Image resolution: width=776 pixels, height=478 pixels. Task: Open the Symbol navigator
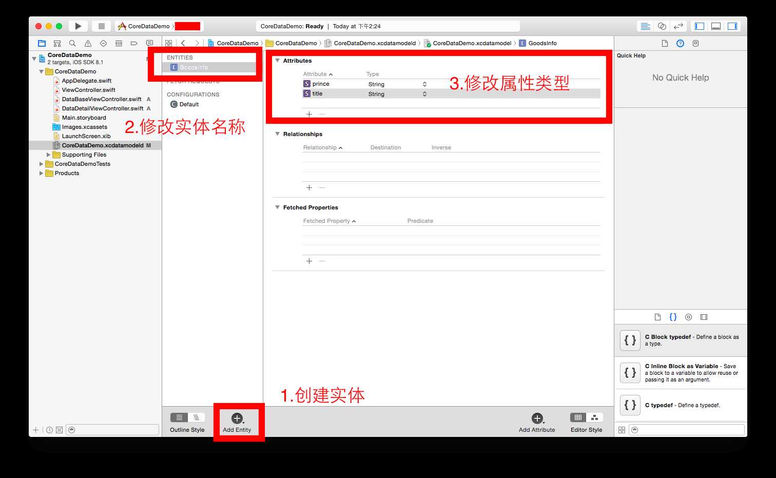point(57,43)
